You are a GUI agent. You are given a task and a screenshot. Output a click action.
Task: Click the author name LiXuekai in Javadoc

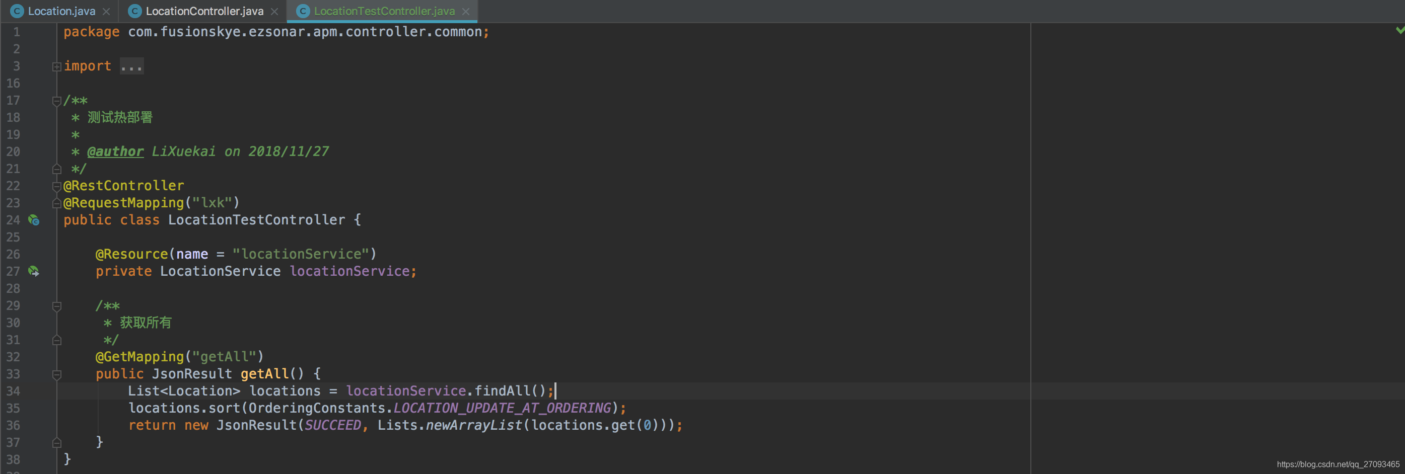coord(184,151)
